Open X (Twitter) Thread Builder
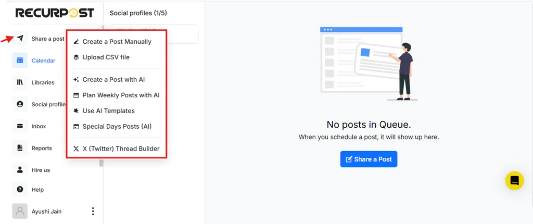The image size is (533, 224). 121,149
